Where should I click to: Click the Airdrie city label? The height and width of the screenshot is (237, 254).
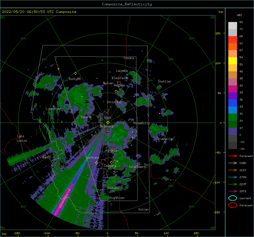pyautogui.click(x=111, y=150)
